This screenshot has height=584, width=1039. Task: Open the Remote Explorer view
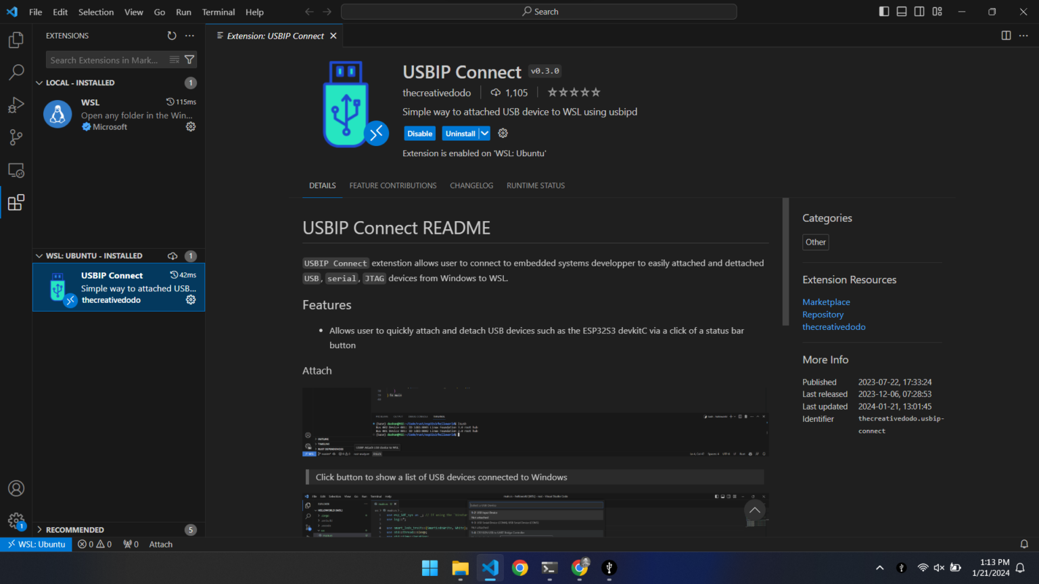(16, 170)
